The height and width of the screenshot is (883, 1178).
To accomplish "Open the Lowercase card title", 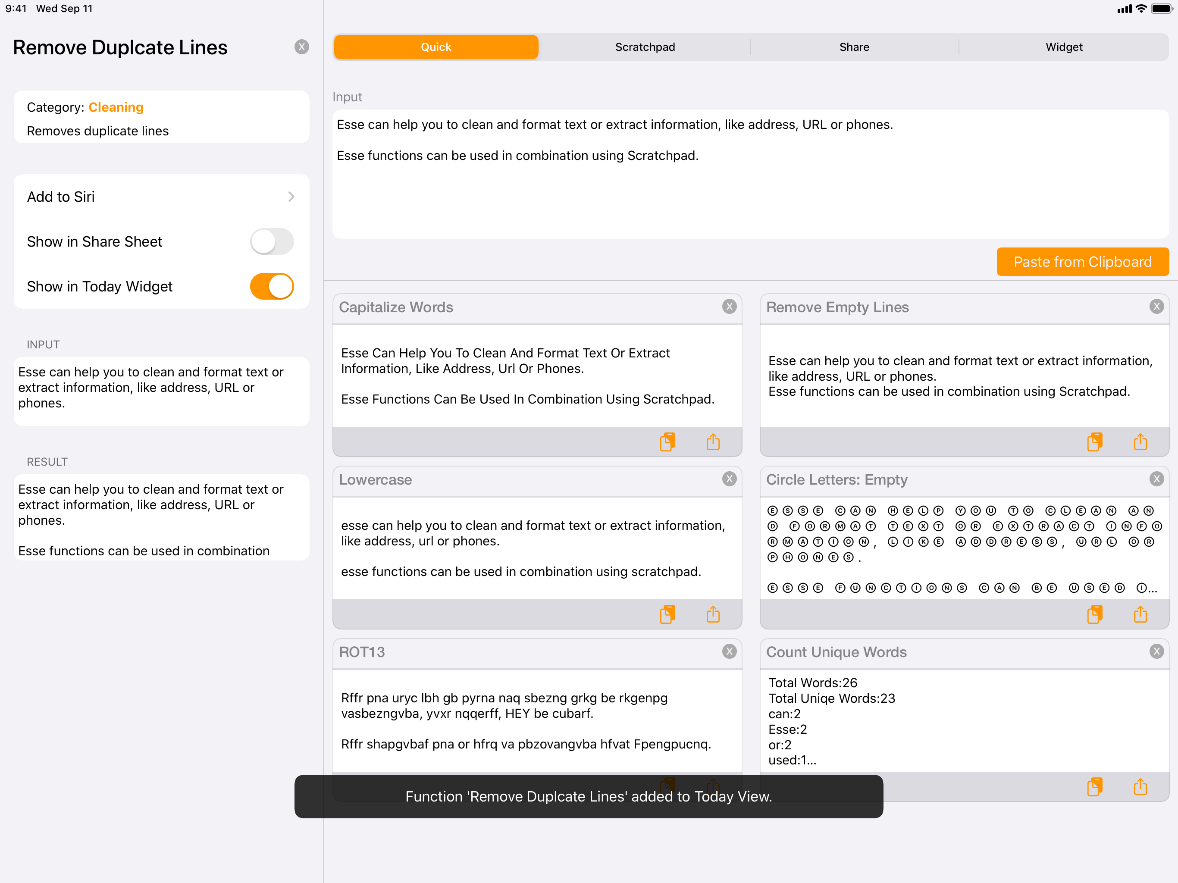I will click(x=376, y=480).
